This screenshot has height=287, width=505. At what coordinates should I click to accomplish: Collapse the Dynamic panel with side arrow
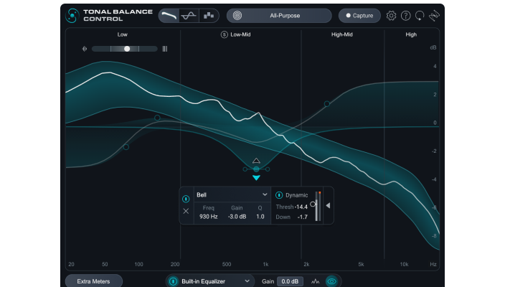coord(328,205)
